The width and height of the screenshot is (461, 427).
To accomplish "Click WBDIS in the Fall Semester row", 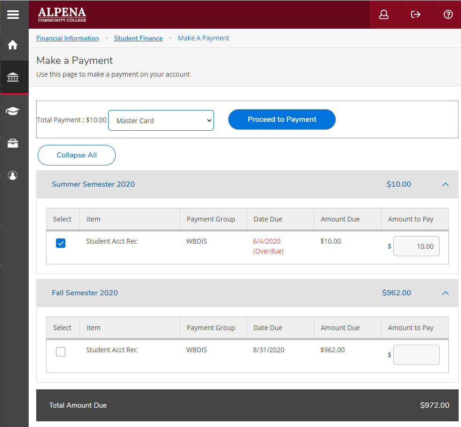I will (x=197, y=350).
